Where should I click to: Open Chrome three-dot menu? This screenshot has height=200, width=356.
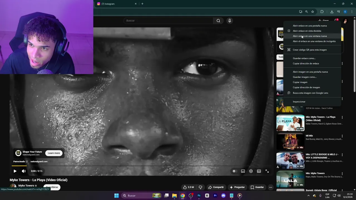352,12
